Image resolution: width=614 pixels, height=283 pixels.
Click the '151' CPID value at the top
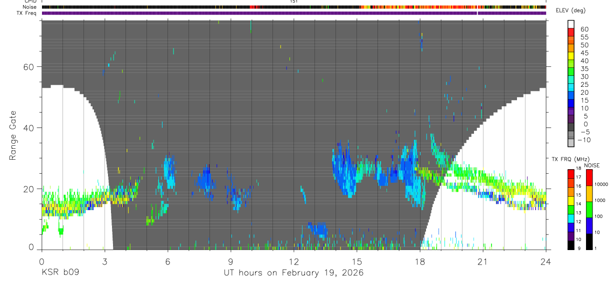[293, 1]
